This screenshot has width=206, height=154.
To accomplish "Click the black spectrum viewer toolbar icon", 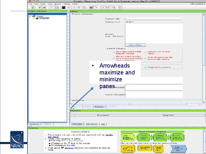I will [x=64, y=8].
